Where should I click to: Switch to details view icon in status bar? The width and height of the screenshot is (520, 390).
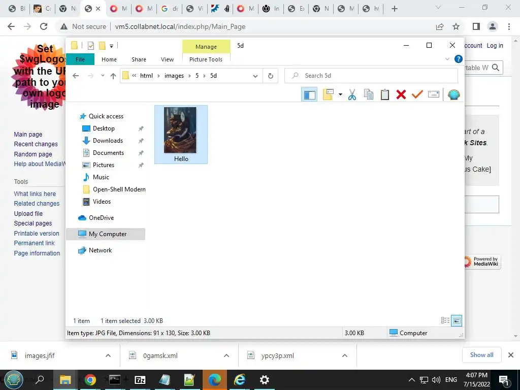(x=445, y=320)
